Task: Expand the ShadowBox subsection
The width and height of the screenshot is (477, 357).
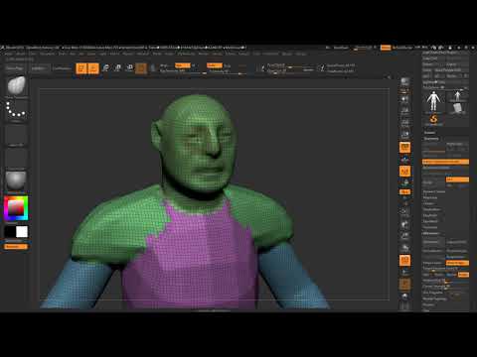Action: click(x=432, y=209)
